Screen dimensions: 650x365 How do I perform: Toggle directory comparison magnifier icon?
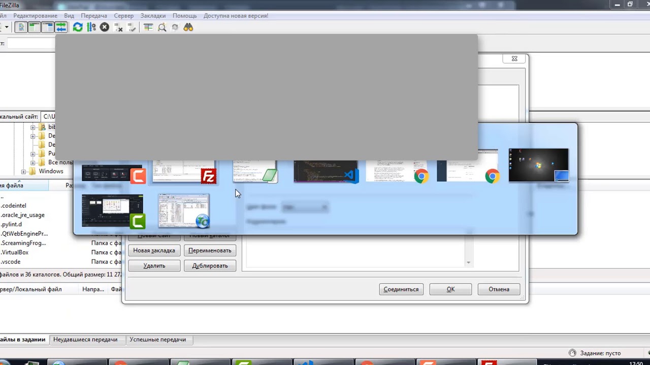(x=162, y=27)
